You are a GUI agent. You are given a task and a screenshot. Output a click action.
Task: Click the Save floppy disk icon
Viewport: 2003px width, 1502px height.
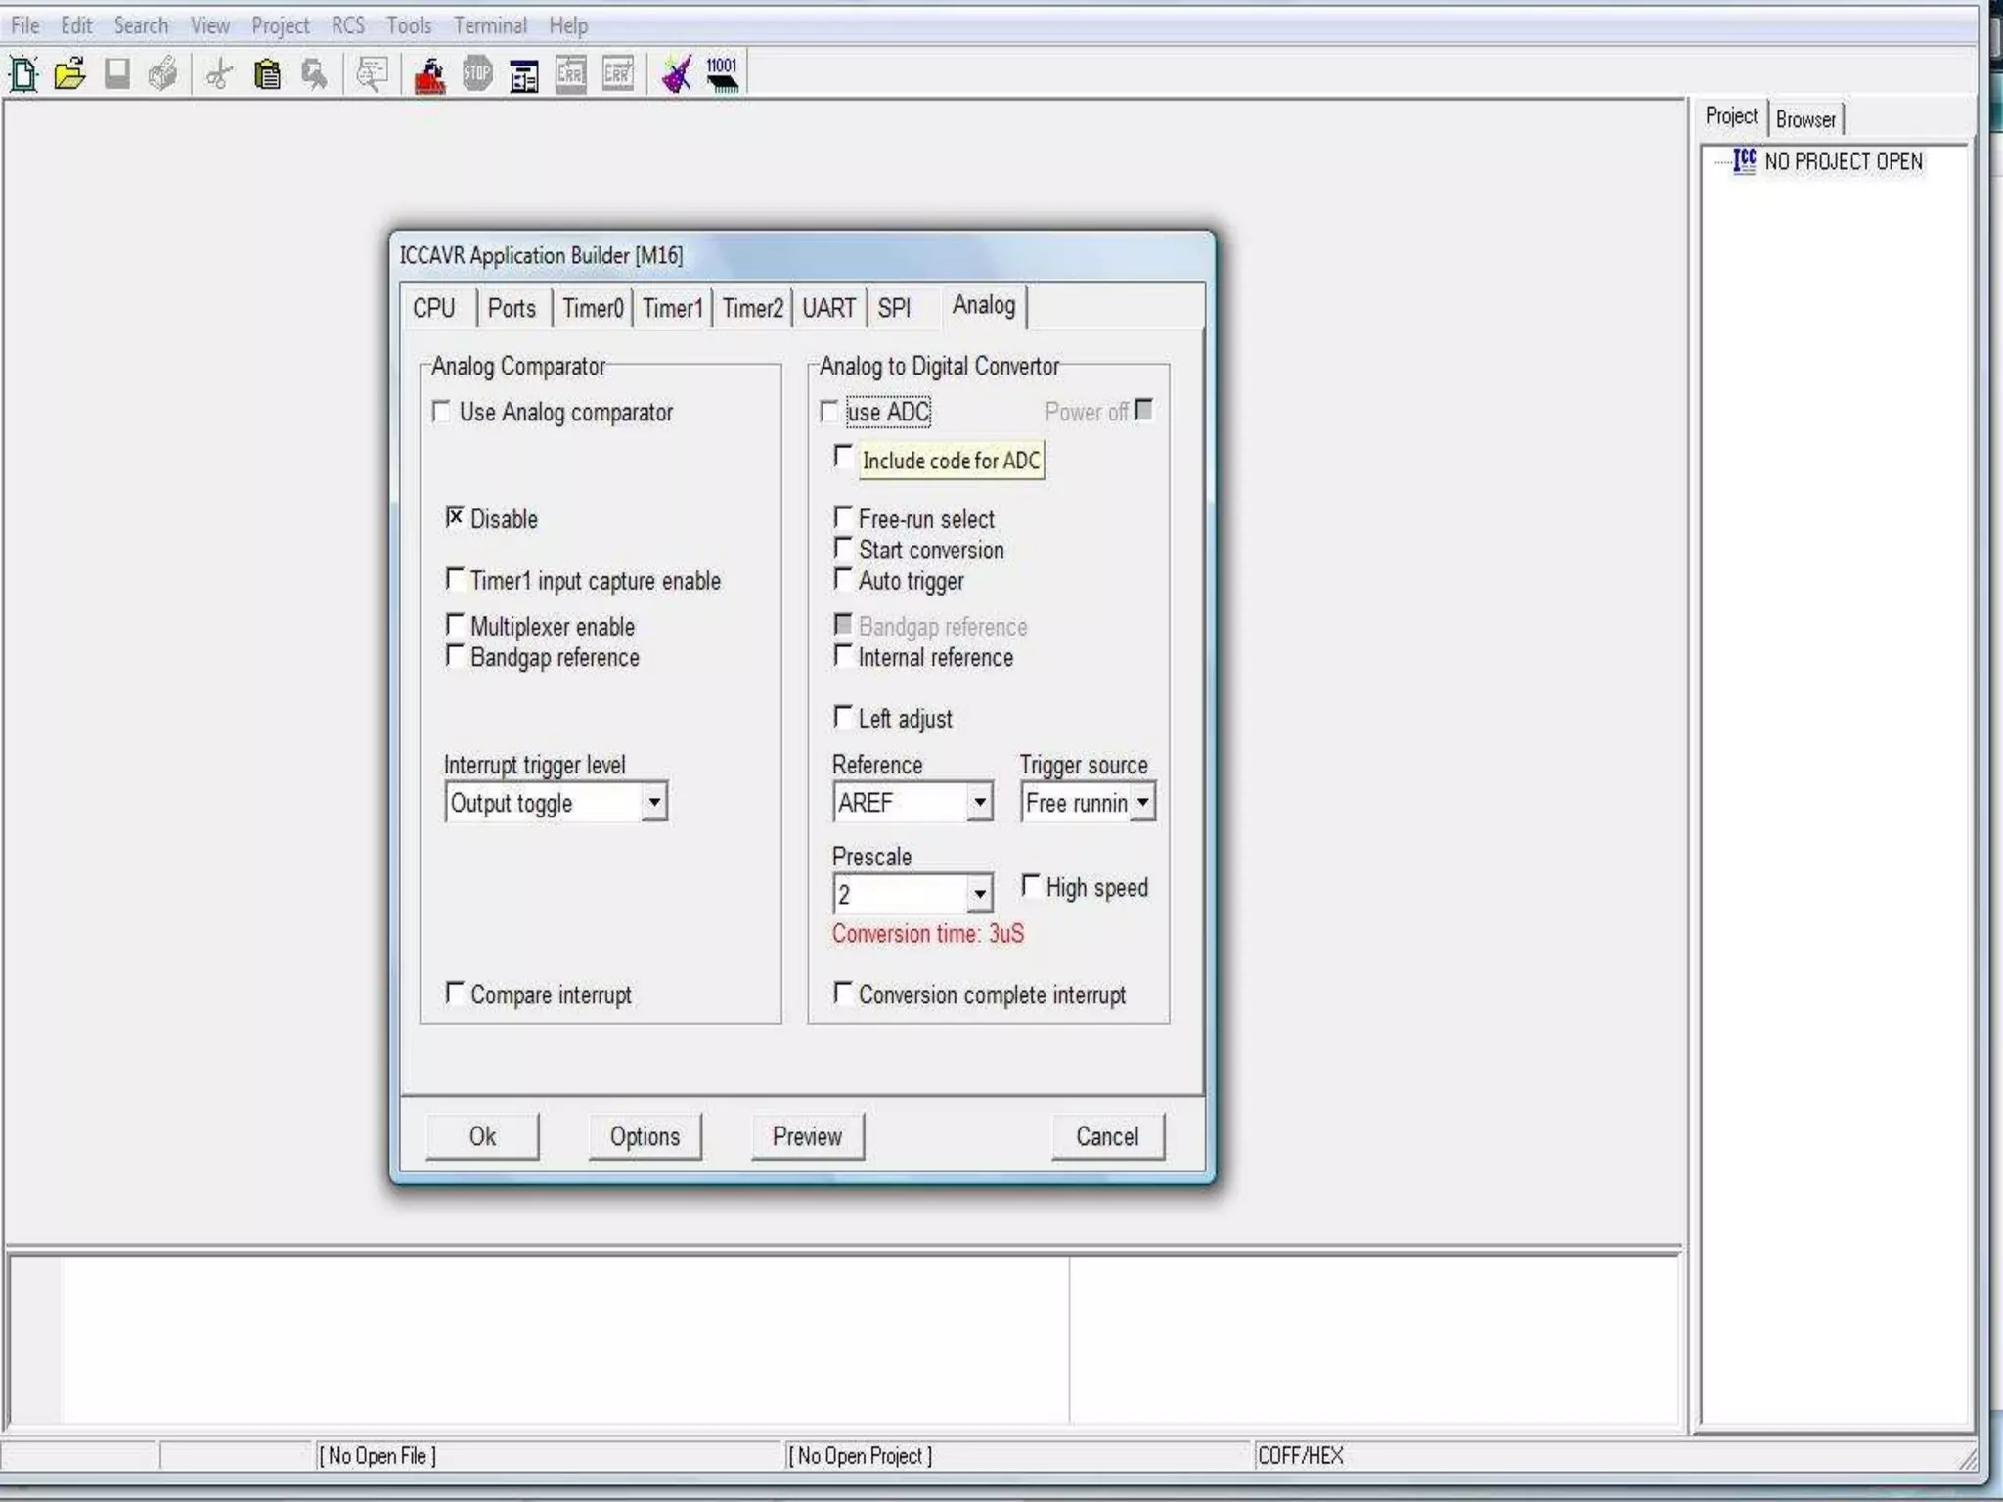tap(117, 74)
